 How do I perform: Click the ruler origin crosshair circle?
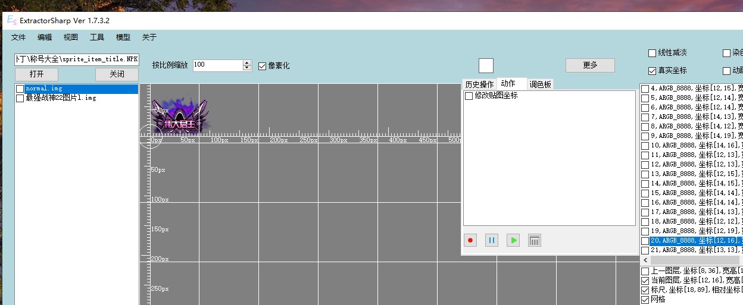point(149,137)
